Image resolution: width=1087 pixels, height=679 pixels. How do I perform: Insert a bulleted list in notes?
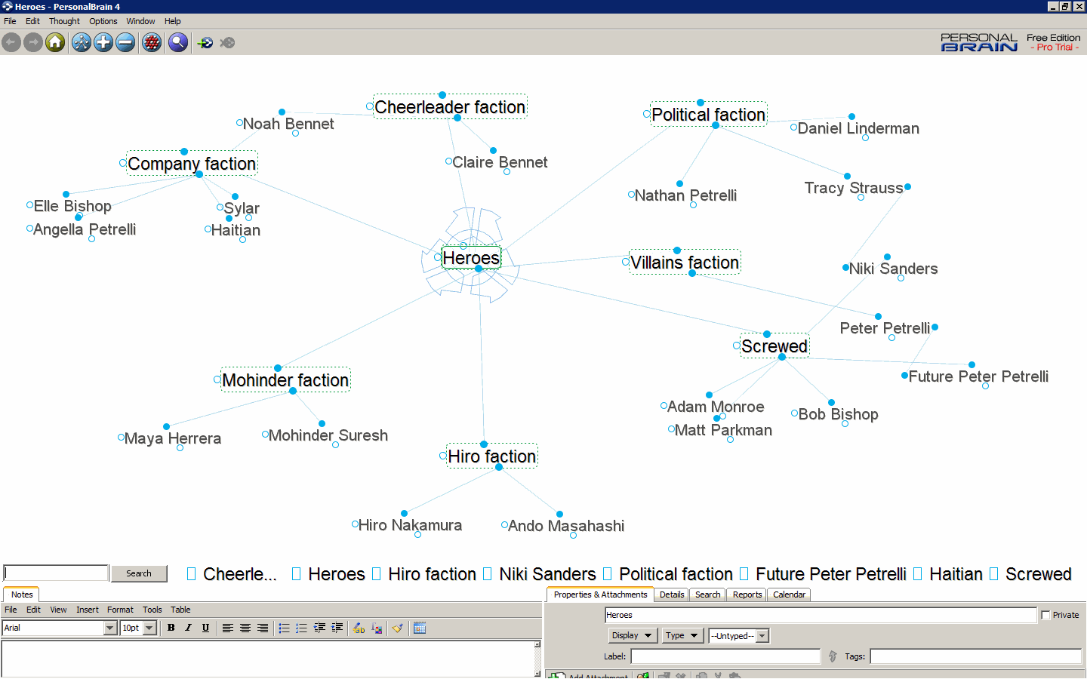point(284,628)
